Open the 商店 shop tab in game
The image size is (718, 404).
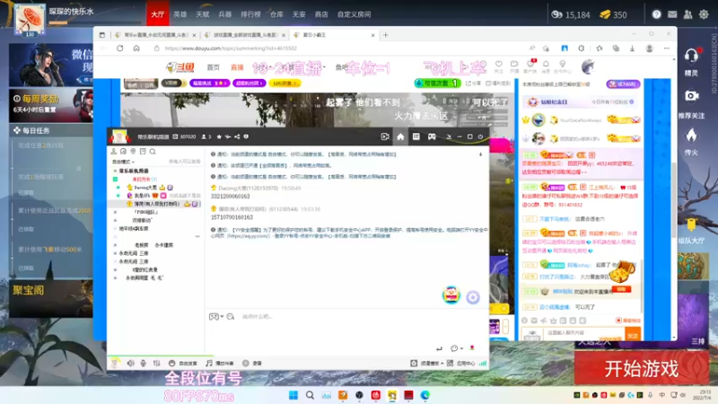pyautogui.click(x=321, y=14)
